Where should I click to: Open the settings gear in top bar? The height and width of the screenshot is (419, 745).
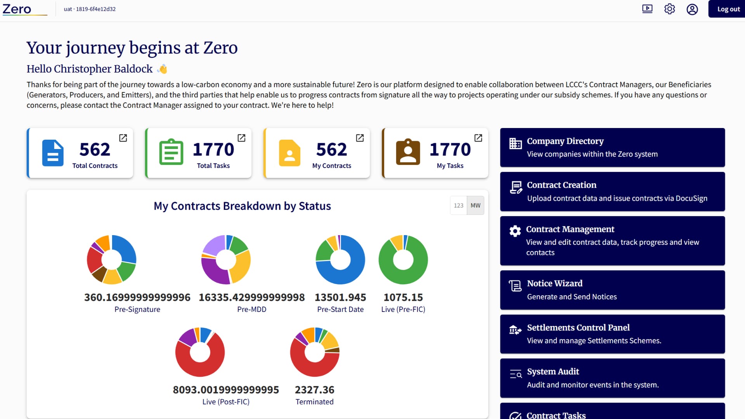point(670,9)
